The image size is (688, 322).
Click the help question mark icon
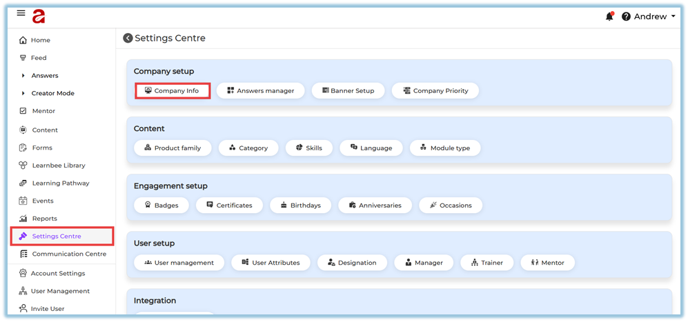pyautogui.click(x=626, y=17)
